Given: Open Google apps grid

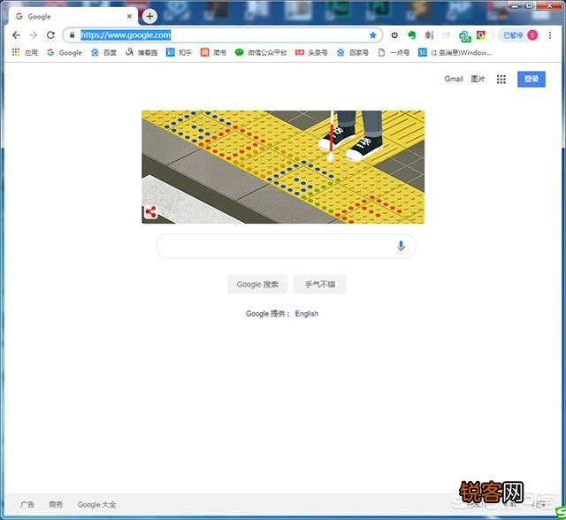Looking at the screenshot, I should 501,79.
